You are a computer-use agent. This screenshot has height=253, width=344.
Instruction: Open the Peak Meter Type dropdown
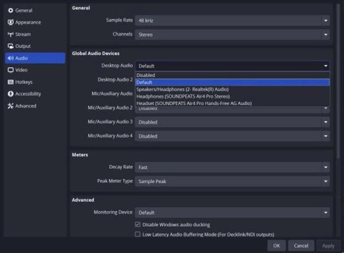232,181
